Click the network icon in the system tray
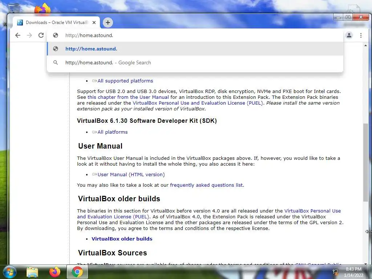Screen dimensions: 372x279 click(335, 272)
